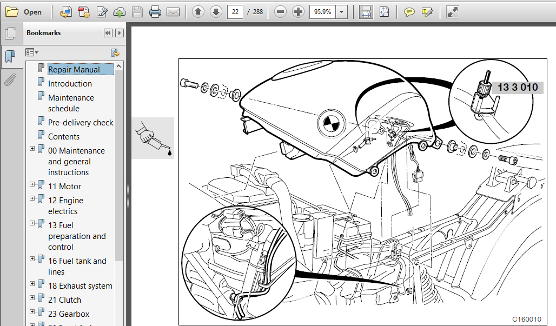556x326 pixels.
Task: Open the 21 Clutch bookmark text
Action: click(x=64, y=300)
